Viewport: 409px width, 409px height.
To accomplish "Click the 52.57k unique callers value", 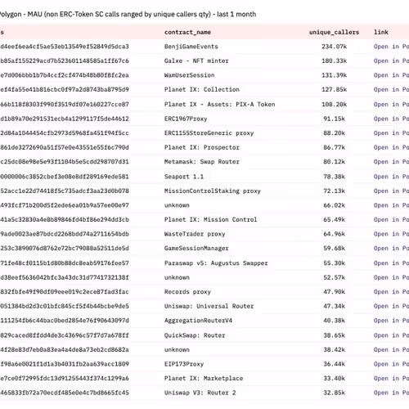I will click(x=334, y=277).
